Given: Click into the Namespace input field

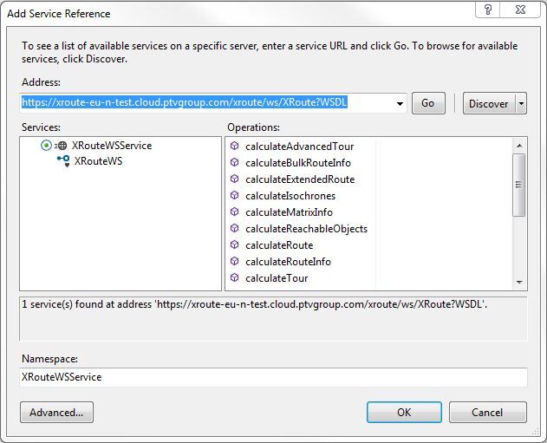Looking at the screenshot, I should (x=273, y=377).
